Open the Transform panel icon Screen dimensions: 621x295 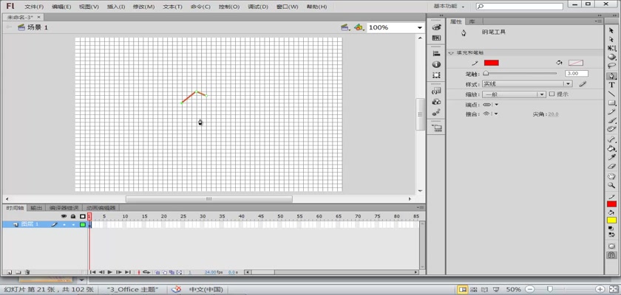click(436, 74)
